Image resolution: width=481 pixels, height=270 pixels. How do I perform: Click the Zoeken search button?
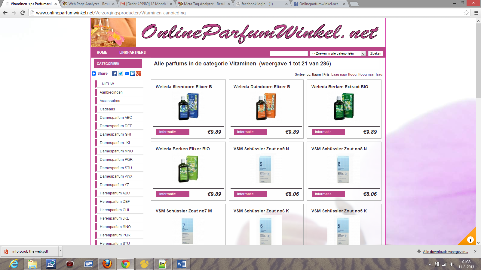376,53
